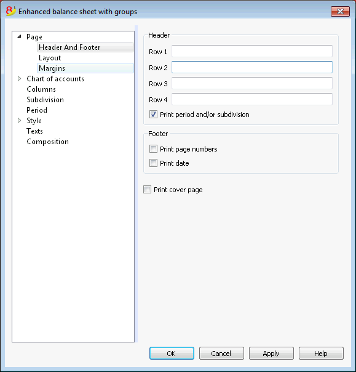Expand the Chart of accounts node
Image resolution: width=356 pixels, height=372 pixels.
(x=20, y=79)
